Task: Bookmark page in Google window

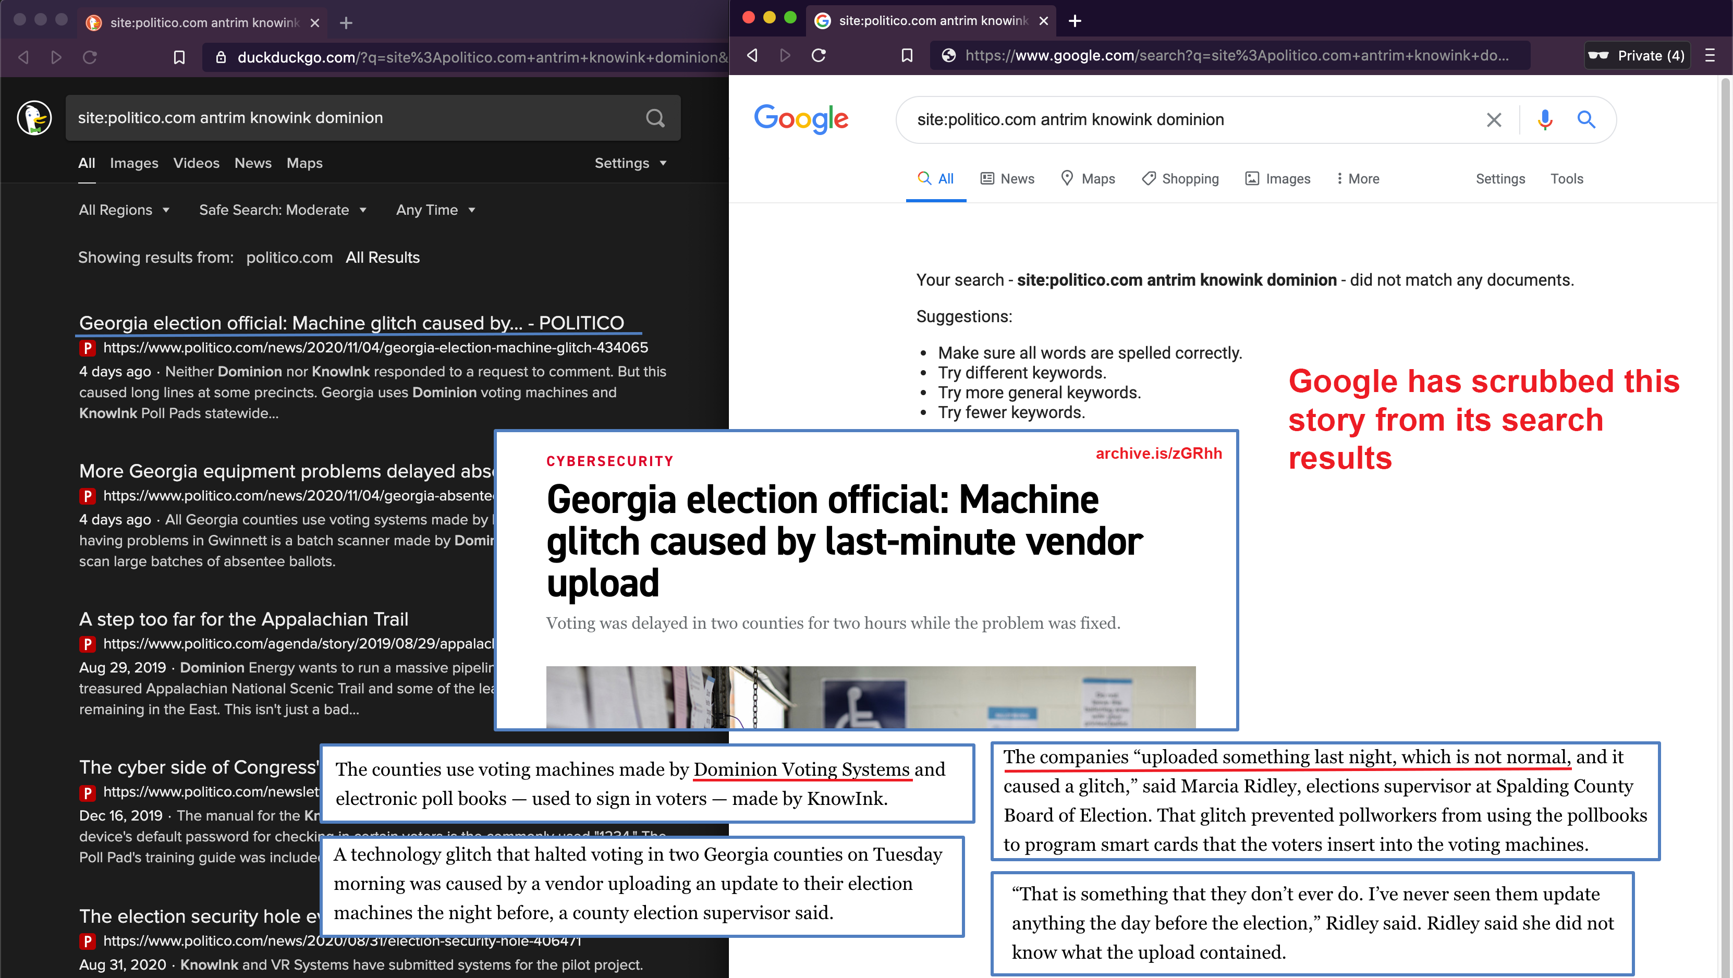Action: [x=907, y=55]
